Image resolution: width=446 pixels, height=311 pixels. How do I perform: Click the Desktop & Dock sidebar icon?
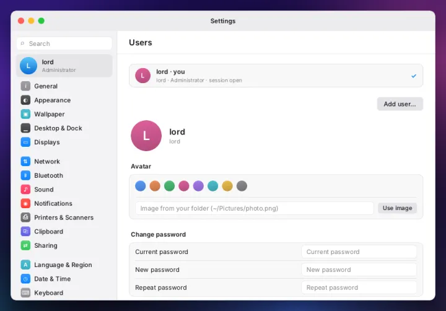tap(25, 128)
